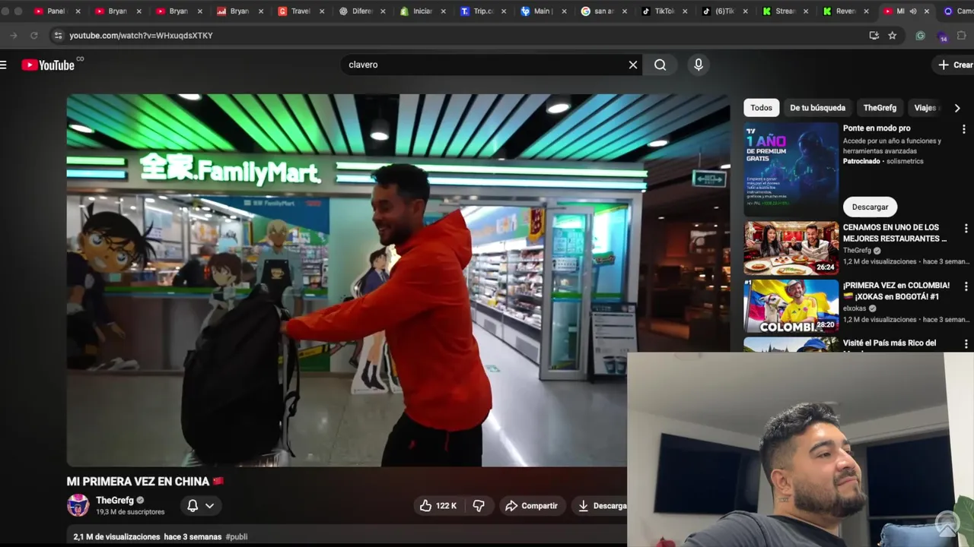Click the install app icon in the address bar

874,36
